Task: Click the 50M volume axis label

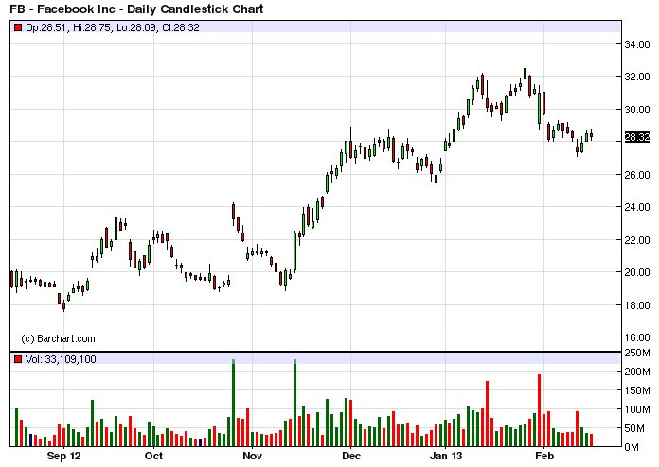Action: click(x=634, y=428)
